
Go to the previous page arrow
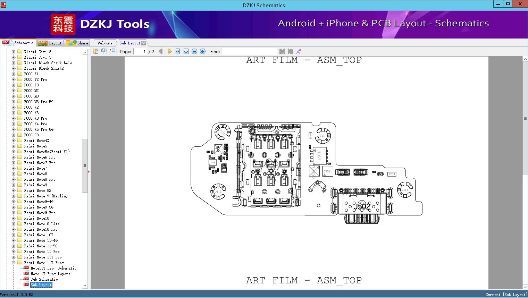tap(160, 51)
